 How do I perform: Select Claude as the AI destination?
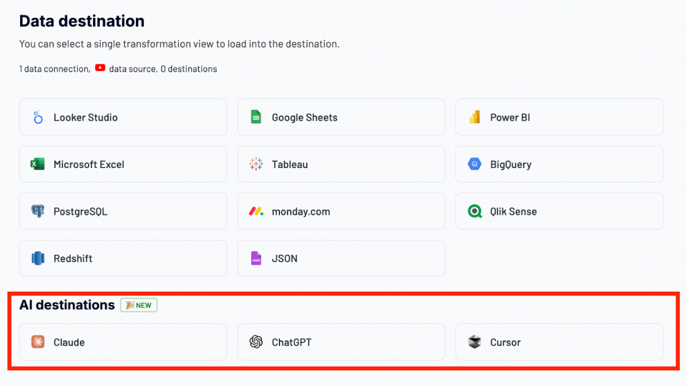coord(123,342)
